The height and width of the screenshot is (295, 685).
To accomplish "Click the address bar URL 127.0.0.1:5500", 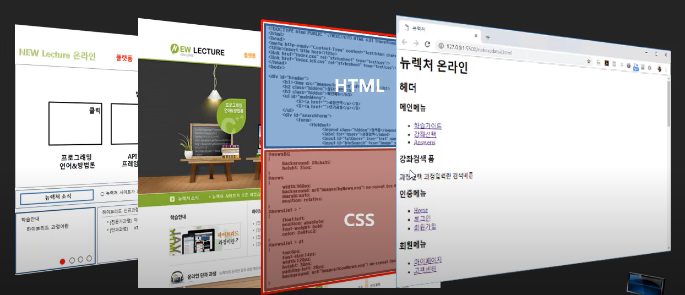I will pos(479,50).
